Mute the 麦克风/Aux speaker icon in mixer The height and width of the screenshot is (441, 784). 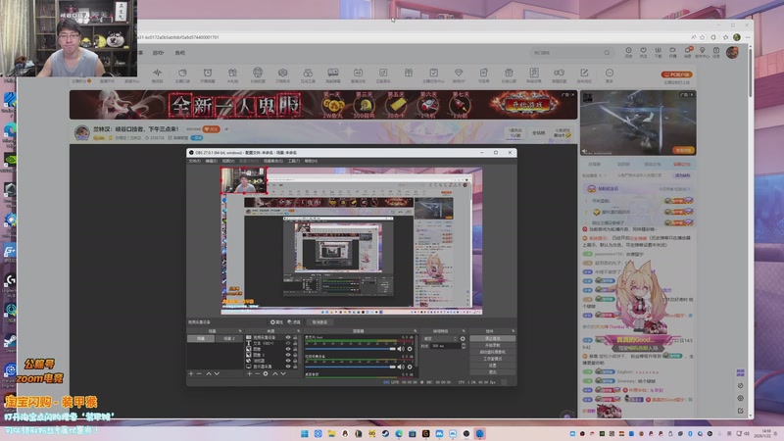point(401,349)
